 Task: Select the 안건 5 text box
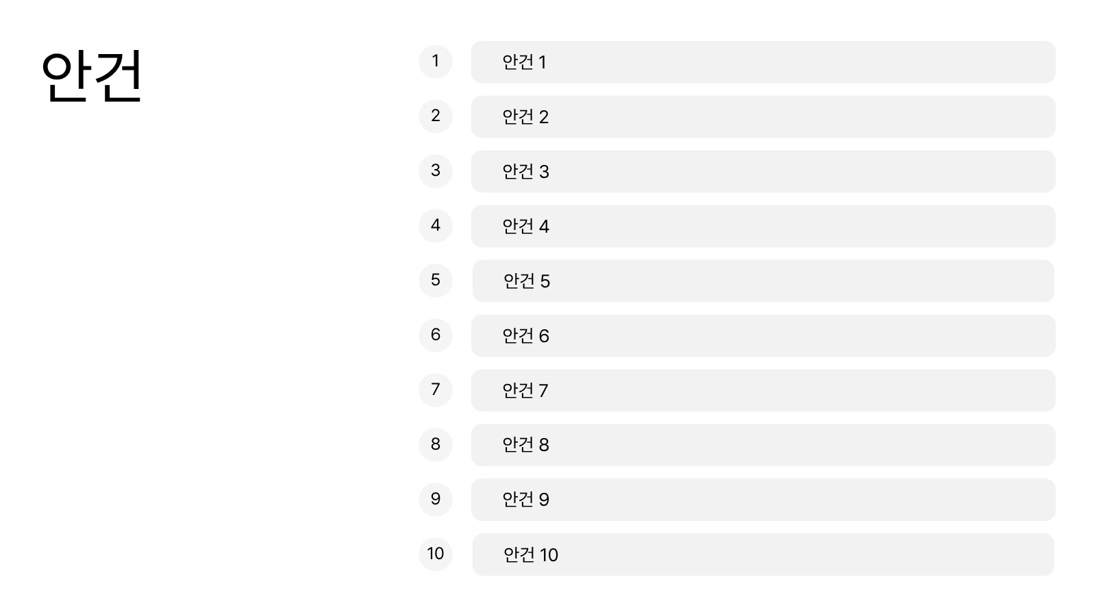click(763, 281)
